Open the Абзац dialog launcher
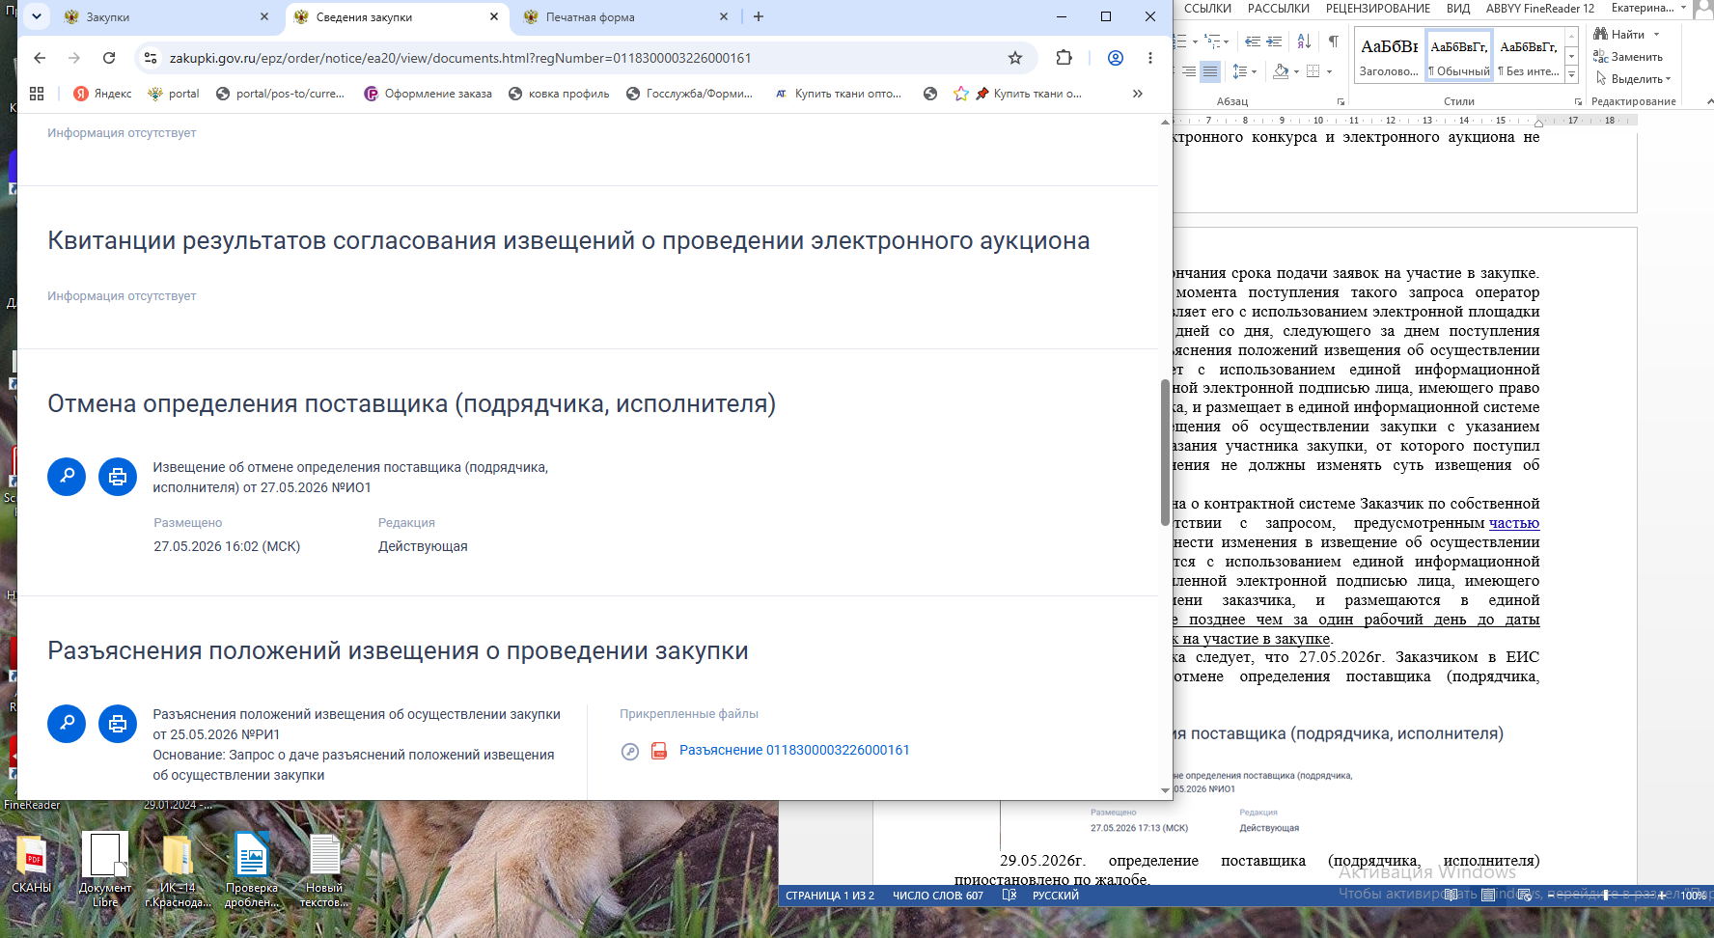 point(1341,101)
